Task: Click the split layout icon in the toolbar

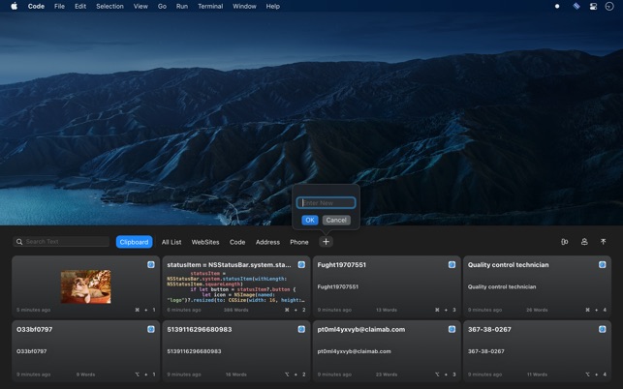Action: 564,242
